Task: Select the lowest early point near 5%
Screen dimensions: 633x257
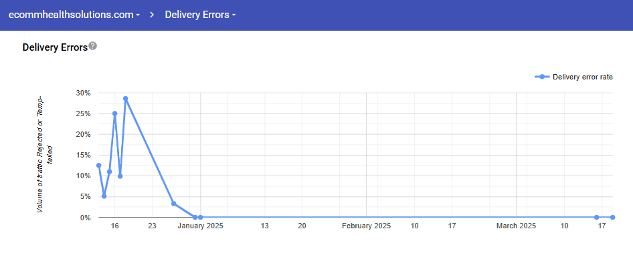Action: coord(104,196)
